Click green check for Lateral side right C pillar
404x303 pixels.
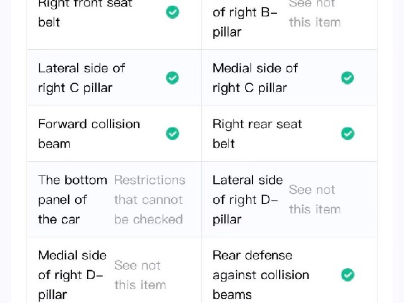coord(172,78)
